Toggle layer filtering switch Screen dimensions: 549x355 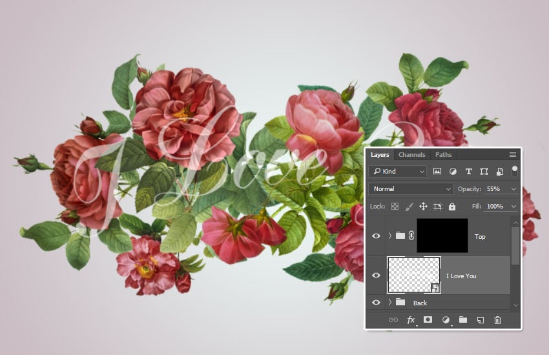514,171
